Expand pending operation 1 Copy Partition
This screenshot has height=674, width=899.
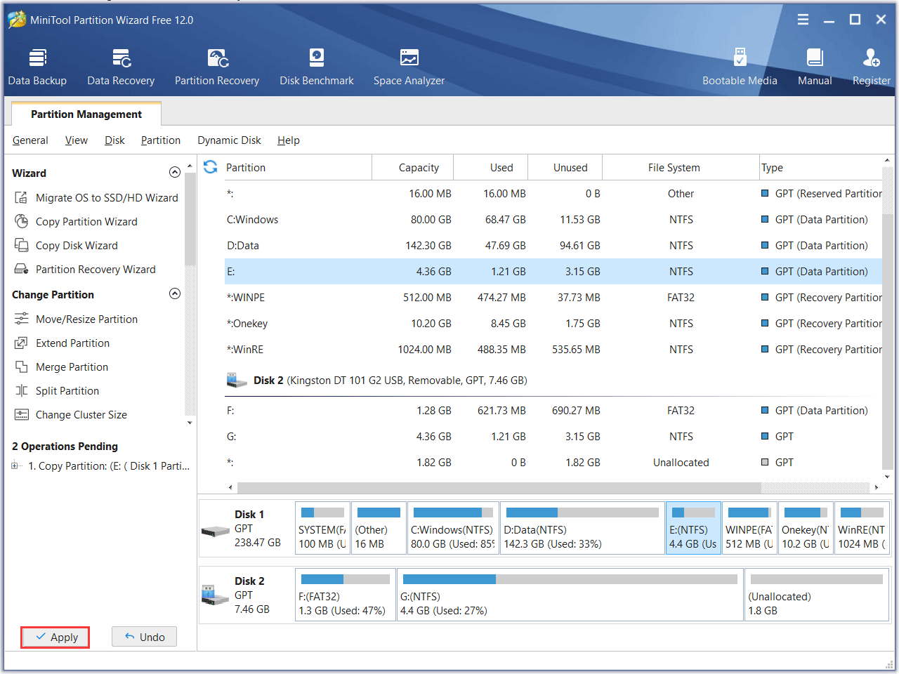tap(15, 466)
